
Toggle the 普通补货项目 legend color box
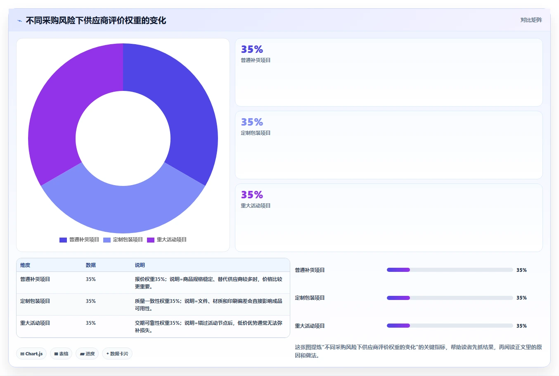click(x=63, y=240)
